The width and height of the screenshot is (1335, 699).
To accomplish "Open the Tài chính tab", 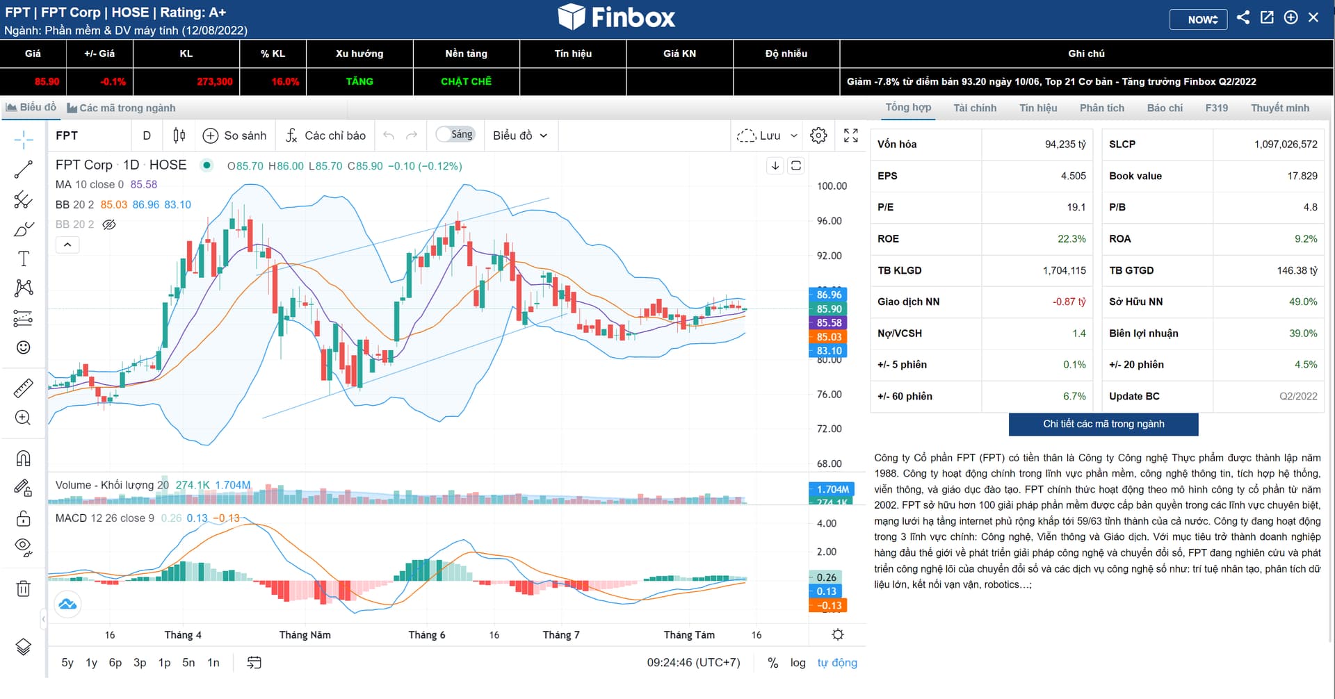I will (975, 108).
